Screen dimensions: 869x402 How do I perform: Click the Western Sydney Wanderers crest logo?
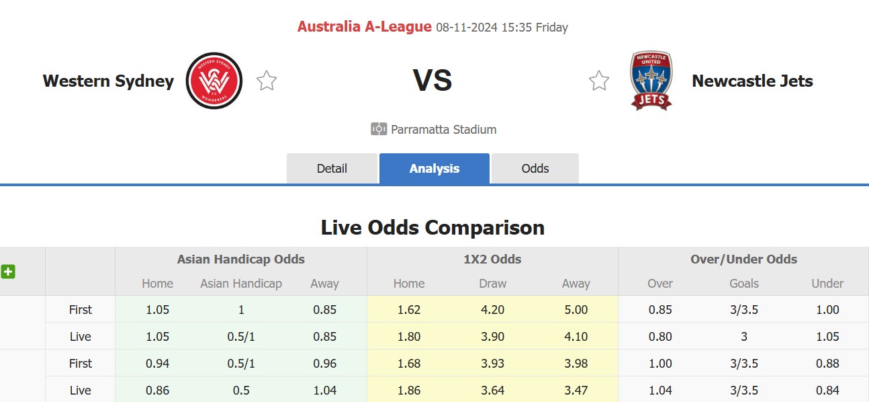click(214, 80)
